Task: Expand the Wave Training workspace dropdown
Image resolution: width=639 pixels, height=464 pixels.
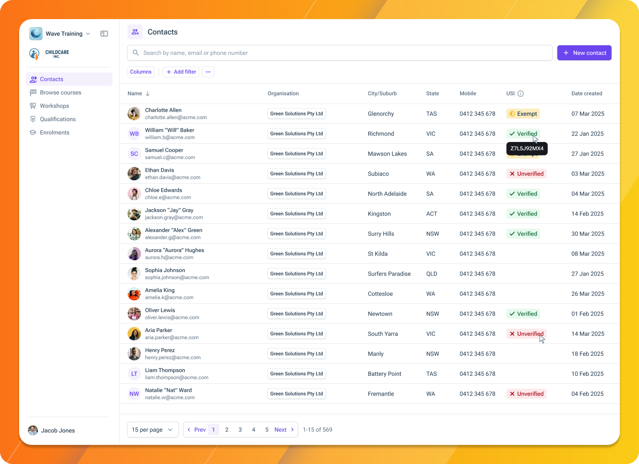Action: coord(88,34)
